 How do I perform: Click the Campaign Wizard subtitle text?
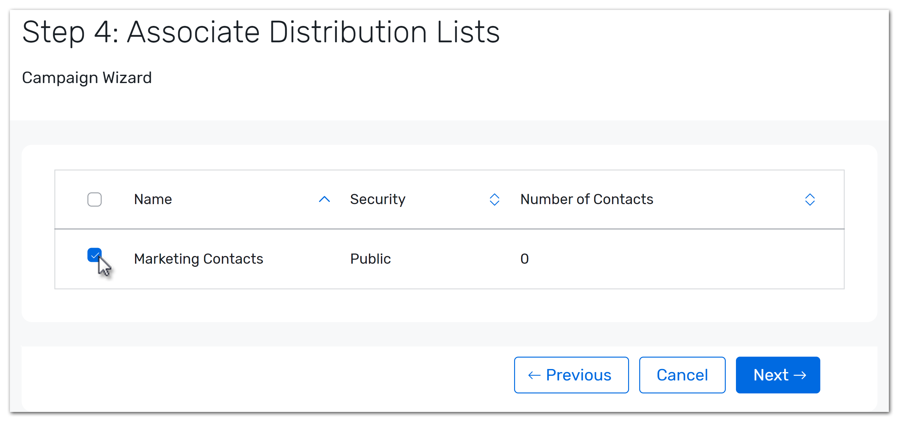click(87, 78)
